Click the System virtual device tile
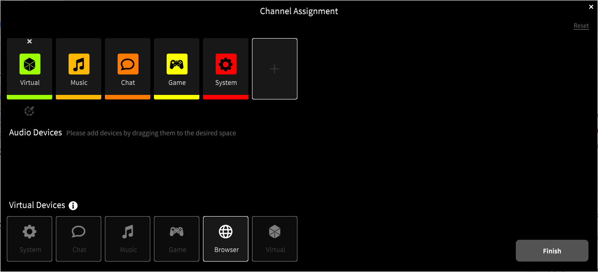Viewport: 598px width, 272px height. point(30,239)
